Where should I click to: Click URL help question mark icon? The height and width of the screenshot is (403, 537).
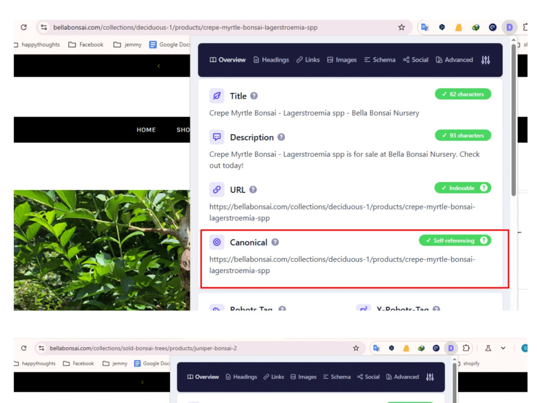point(253,190)
